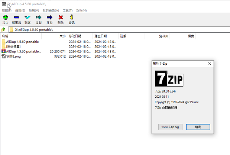Click the 7z icon in the title bar
Image resolution: width=230 pixels, height=155 pixels.
[4, 4]
